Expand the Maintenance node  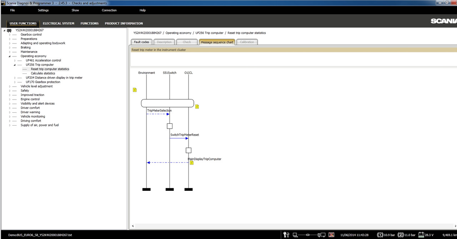[10, 52]
